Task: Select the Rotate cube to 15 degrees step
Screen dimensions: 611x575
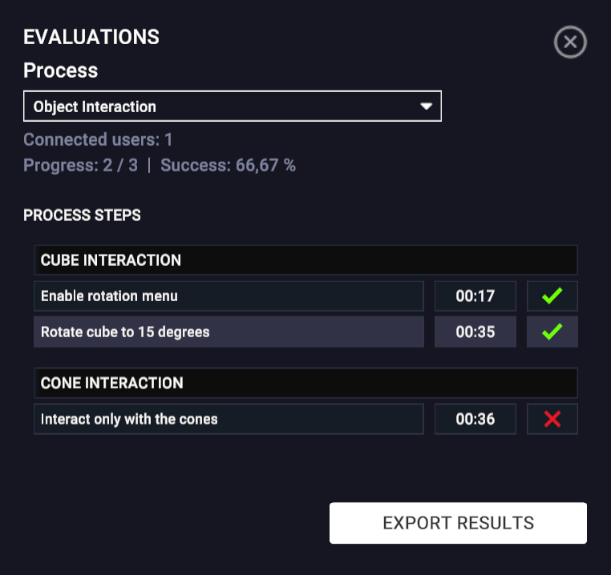Action: click(x=228, y=332)
